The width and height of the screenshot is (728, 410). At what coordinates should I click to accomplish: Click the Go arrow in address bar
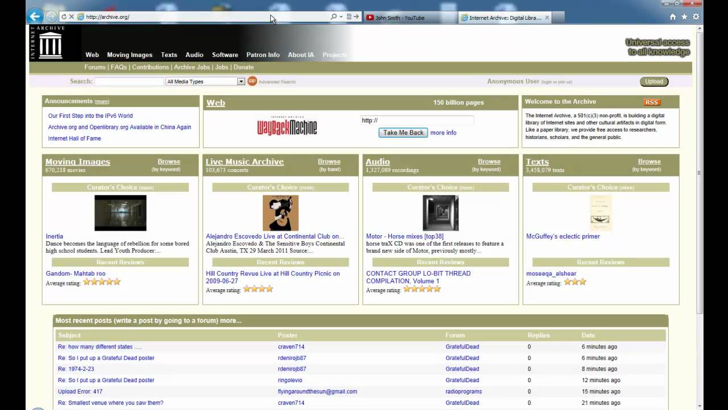point(356,17)
